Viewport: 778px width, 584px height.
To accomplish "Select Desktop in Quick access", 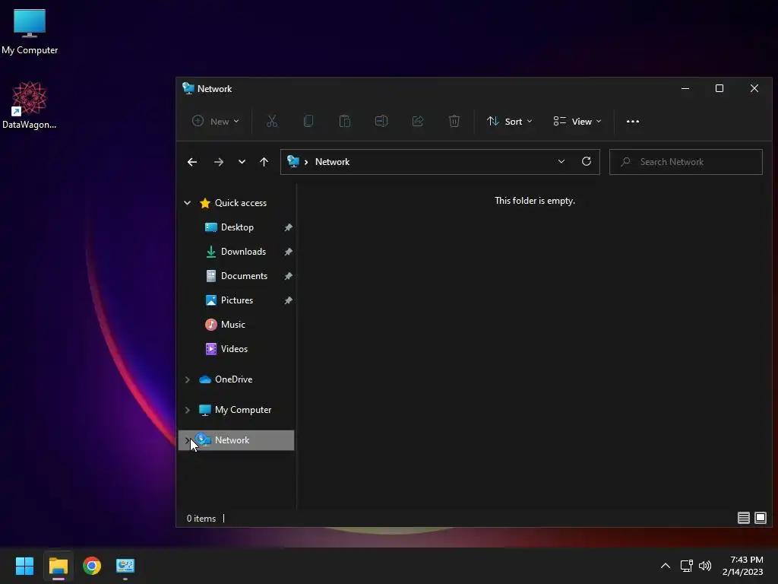I will coord(236,227).
